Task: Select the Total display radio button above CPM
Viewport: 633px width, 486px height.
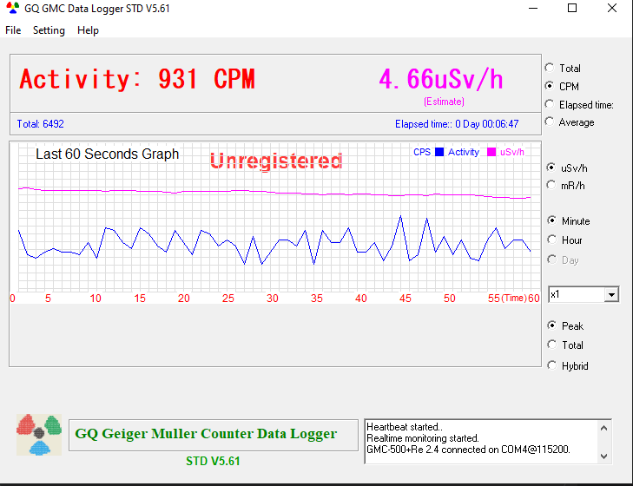Action: [550, 68]
